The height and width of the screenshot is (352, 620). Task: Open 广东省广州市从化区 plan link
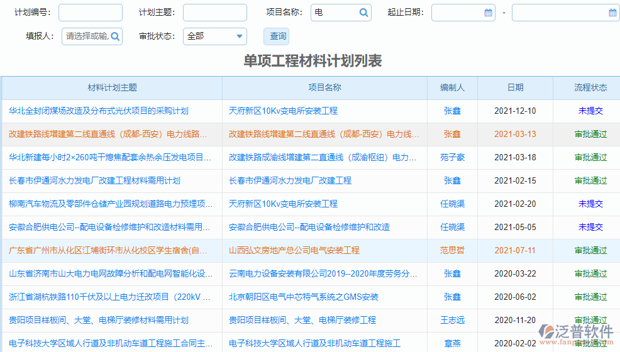point(108,251)
